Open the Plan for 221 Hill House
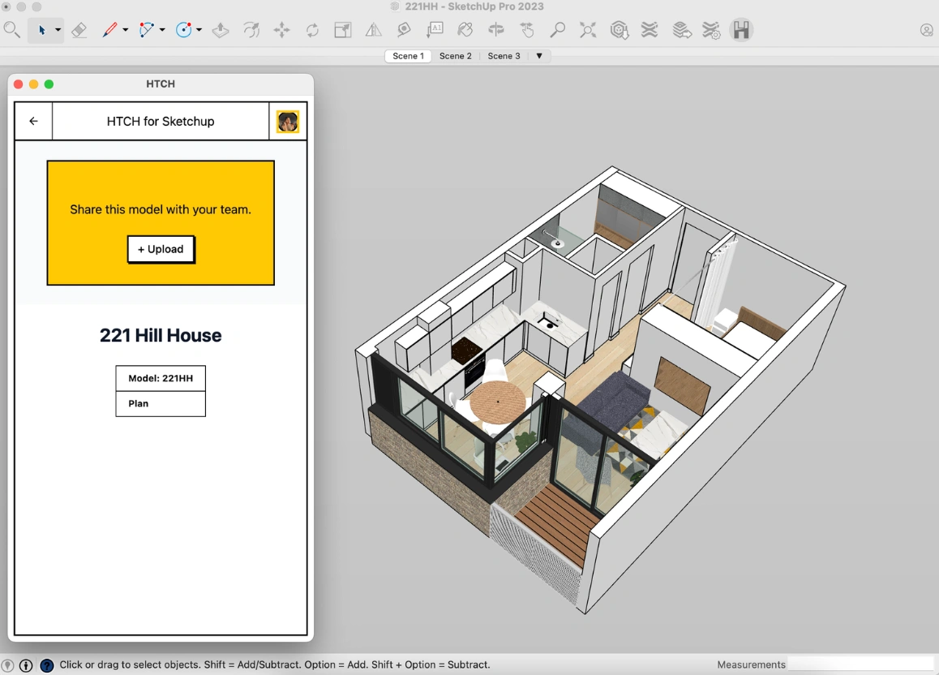The image size is (939, 675). coord(160,403)
